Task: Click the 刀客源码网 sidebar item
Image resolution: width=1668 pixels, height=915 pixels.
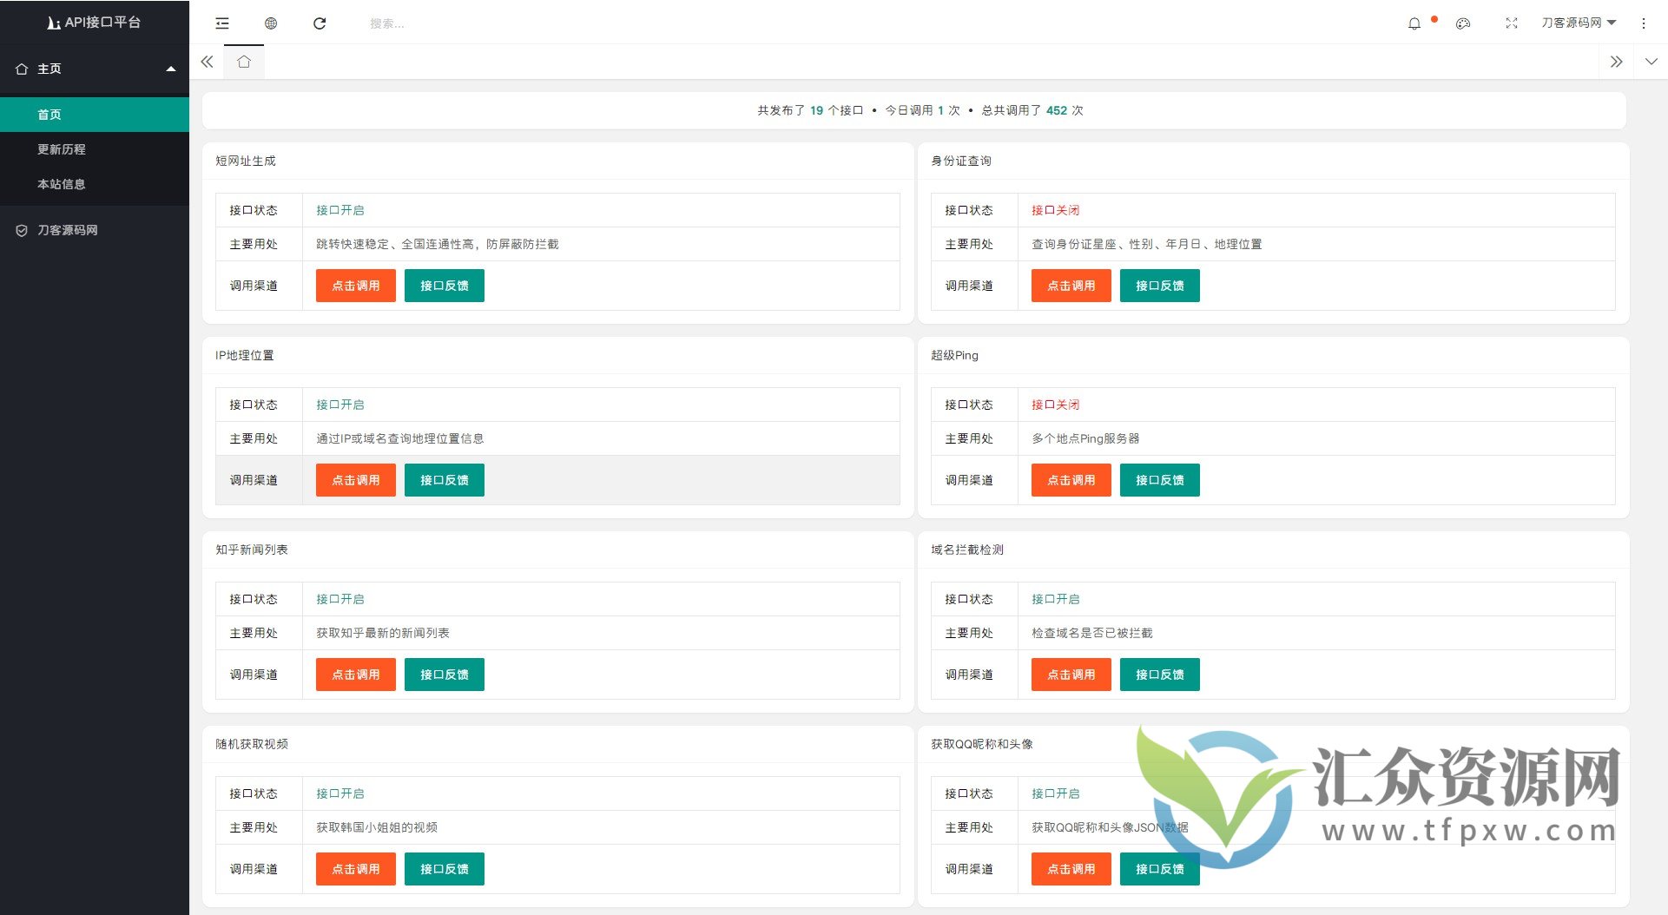Action: (68, 230)
